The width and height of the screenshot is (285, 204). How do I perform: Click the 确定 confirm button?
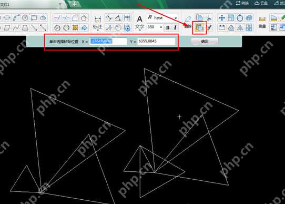205,42
